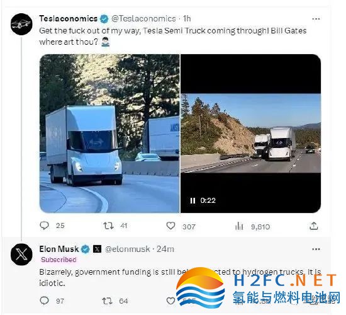Open the Tesla Semi truck photo

(109, 134)
